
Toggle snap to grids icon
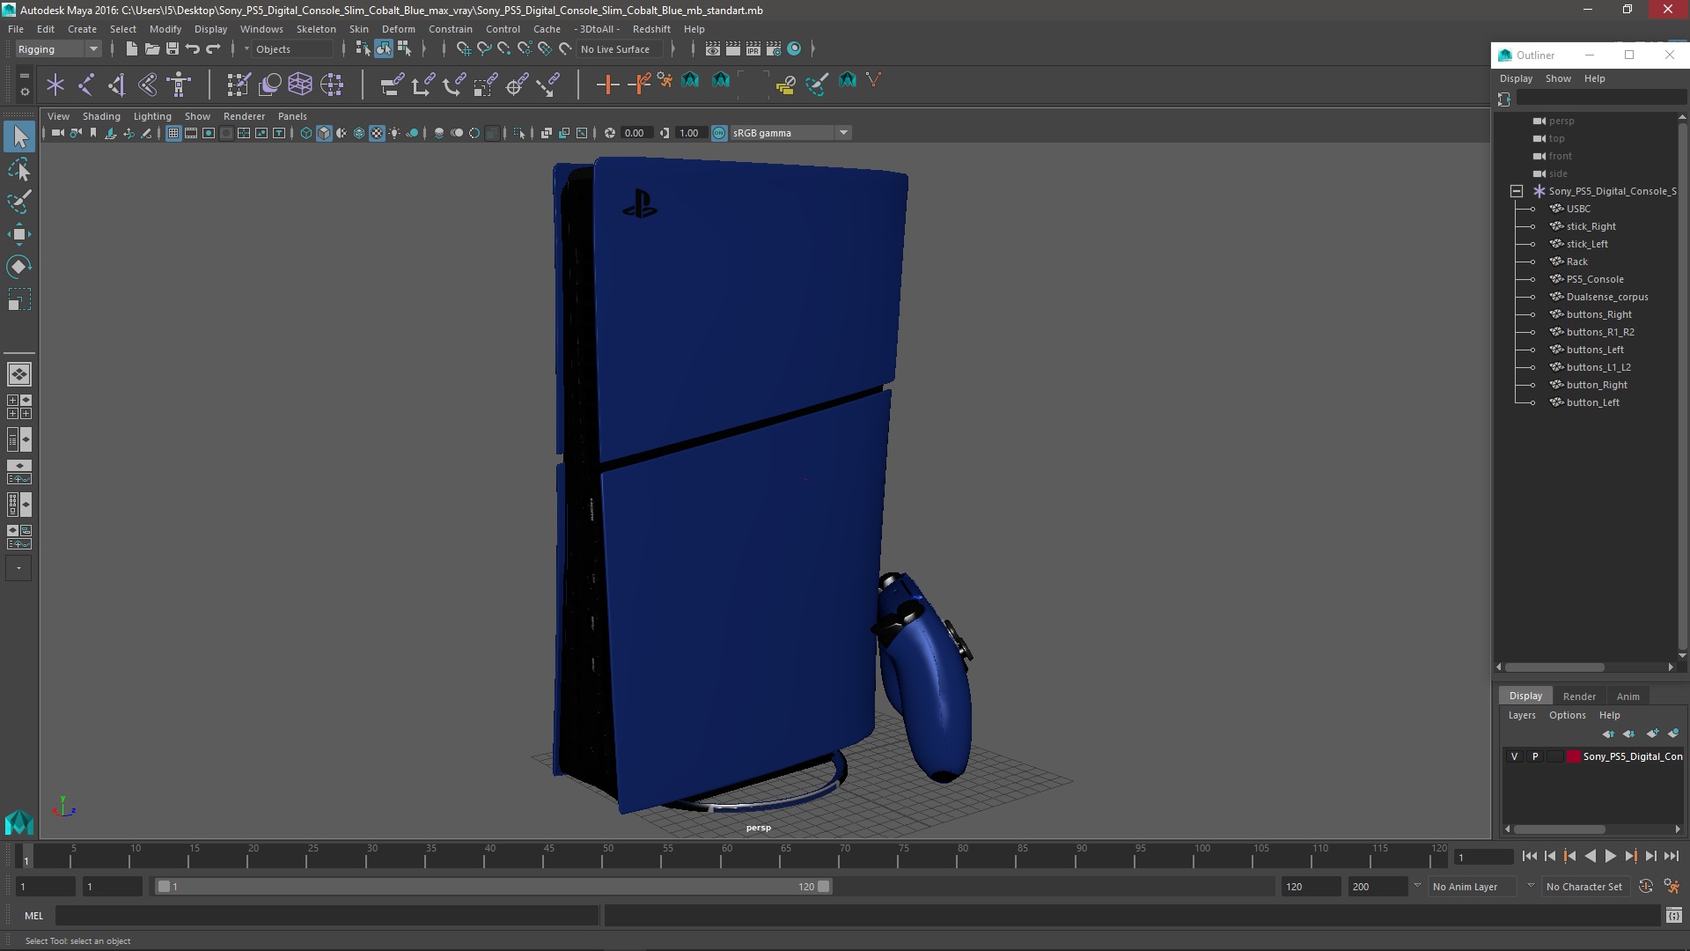point(463,49)
